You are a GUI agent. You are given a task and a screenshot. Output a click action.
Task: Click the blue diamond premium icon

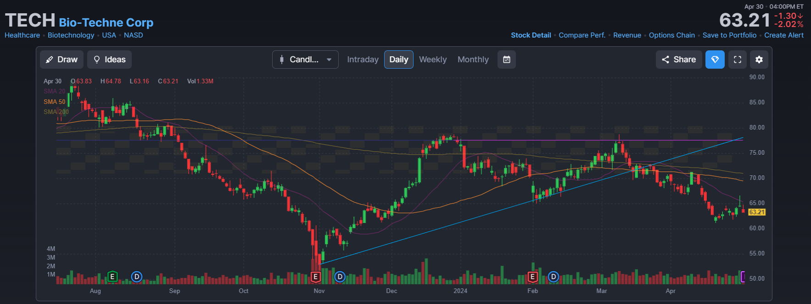pyautogui.click(x=715, y=60)
